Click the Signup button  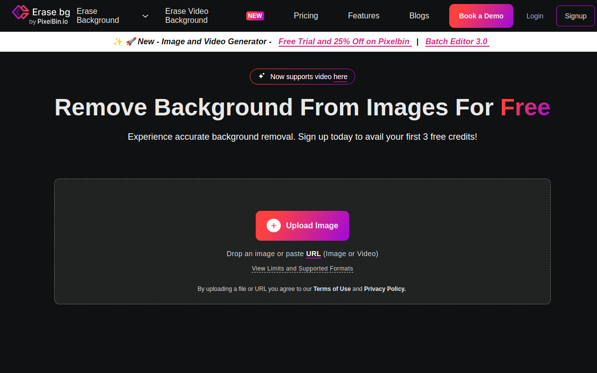[576, 16]
